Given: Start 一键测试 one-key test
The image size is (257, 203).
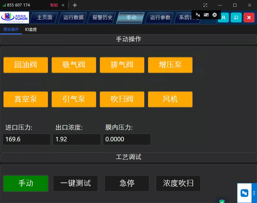Looking at the screenshot, I should pos(75,183).
